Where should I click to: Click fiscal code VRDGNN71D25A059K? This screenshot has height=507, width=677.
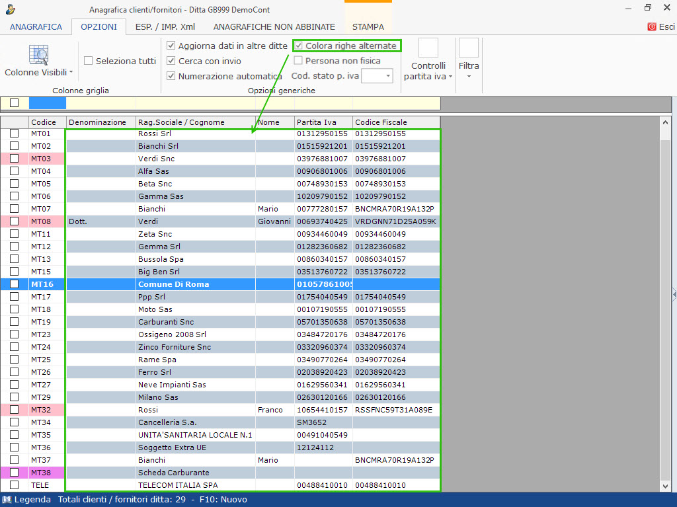click(395, 221)
